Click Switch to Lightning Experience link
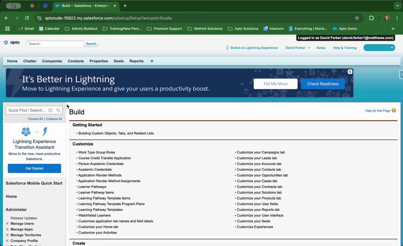403x246 pixels. tap(254, 48)
